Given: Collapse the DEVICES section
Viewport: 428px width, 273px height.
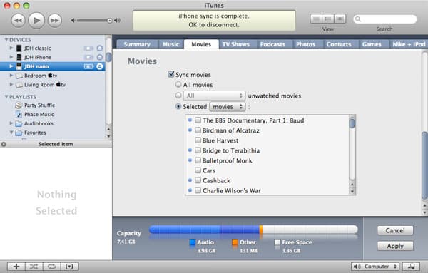Looking at the screenshot, I should pyautogui.click(x=6, y=40).
